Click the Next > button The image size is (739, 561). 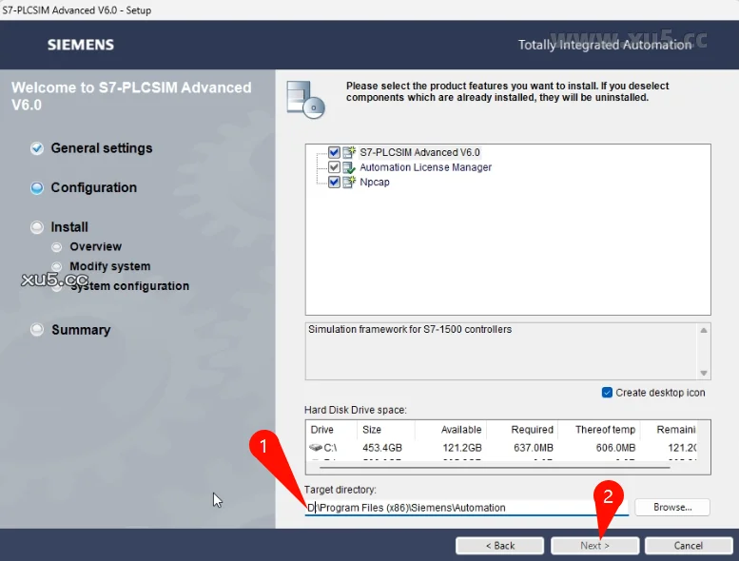(x=595, y=546)
